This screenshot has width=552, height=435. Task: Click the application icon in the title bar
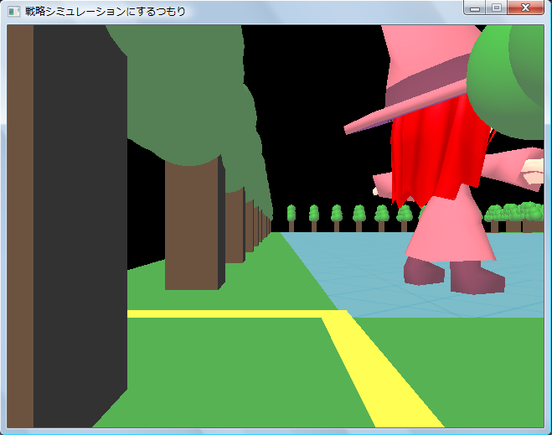click(13, 12)
